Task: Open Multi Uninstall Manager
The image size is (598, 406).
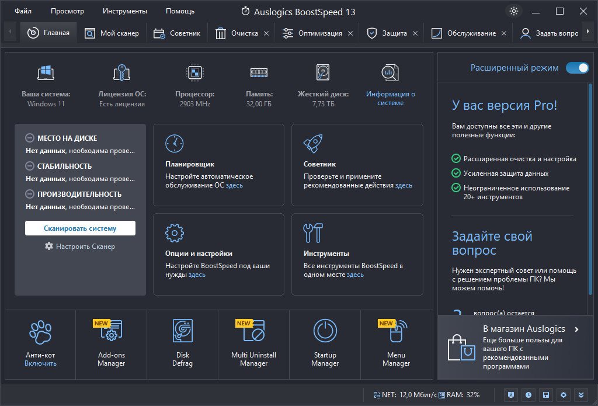Action: (x=253, y=331)
